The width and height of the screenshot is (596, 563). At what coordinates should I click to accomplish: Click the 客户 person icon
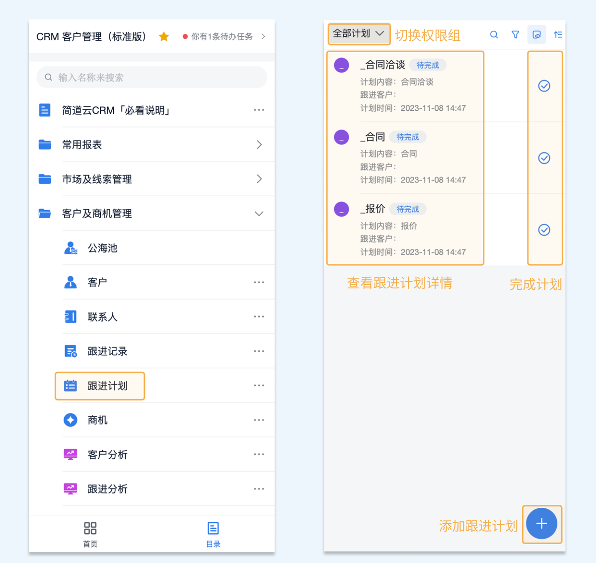[x=71, y=282]
